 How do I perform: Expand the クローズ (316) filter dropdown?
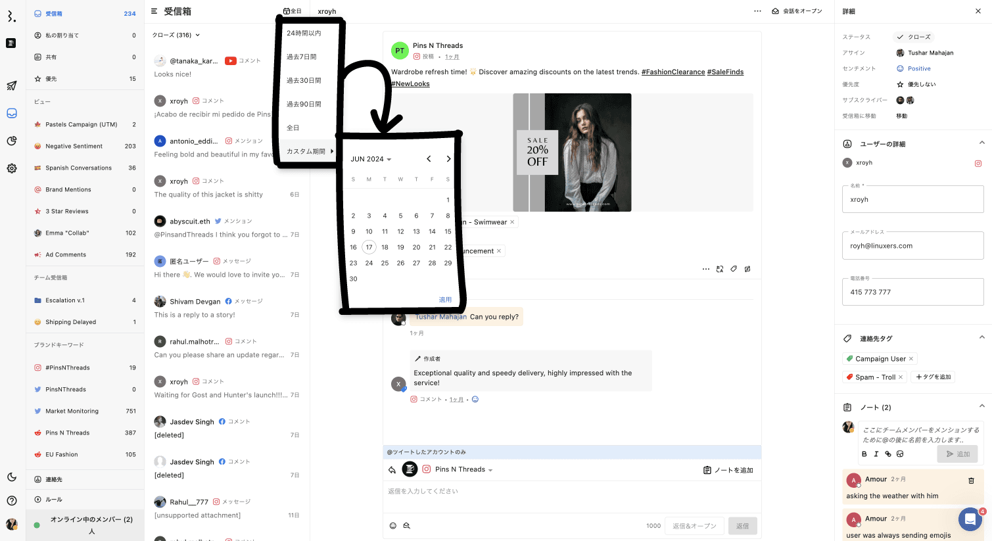coord(176,35)
